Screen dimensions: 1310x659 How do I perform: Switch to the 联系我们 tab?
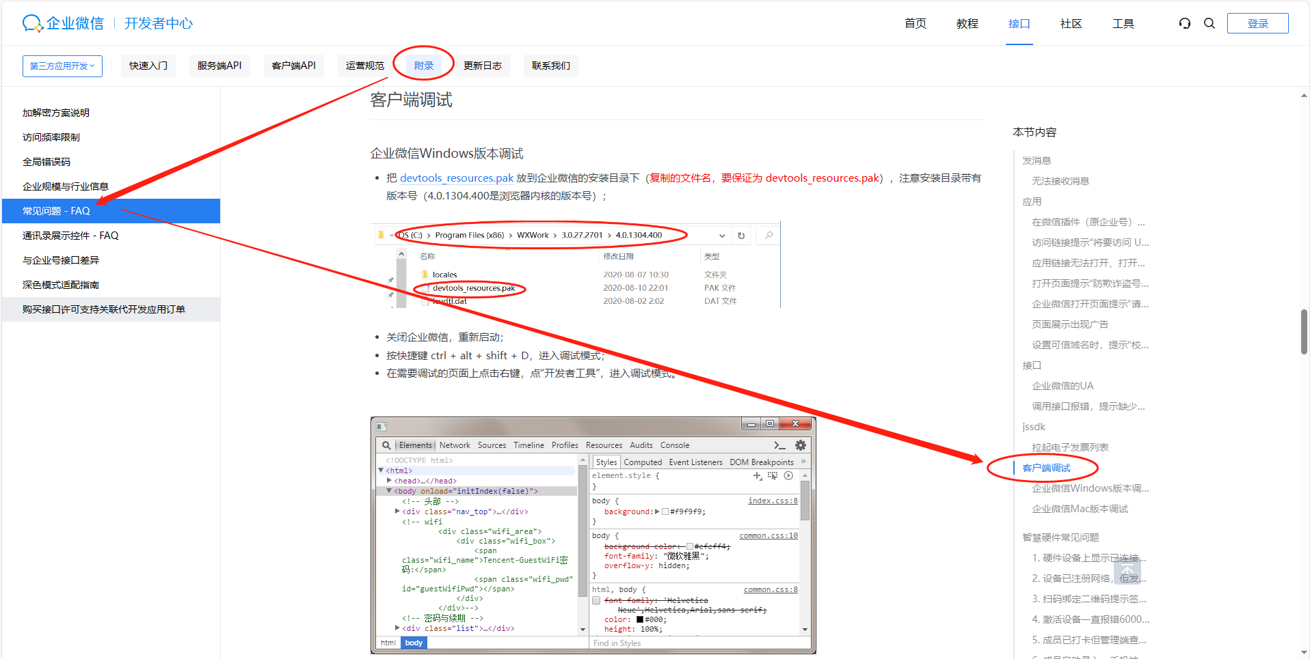[551, 66]
